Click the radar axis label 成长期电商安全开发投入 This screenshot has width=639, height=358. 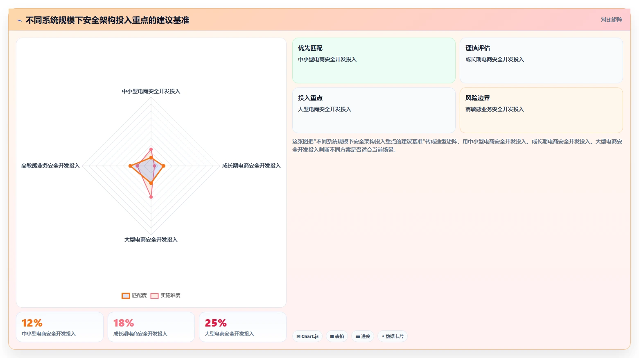(x=251, y=166)
